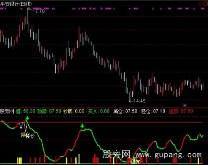
Task: Click the 买入: 0.00 indicator value
Action: point(99,111)
